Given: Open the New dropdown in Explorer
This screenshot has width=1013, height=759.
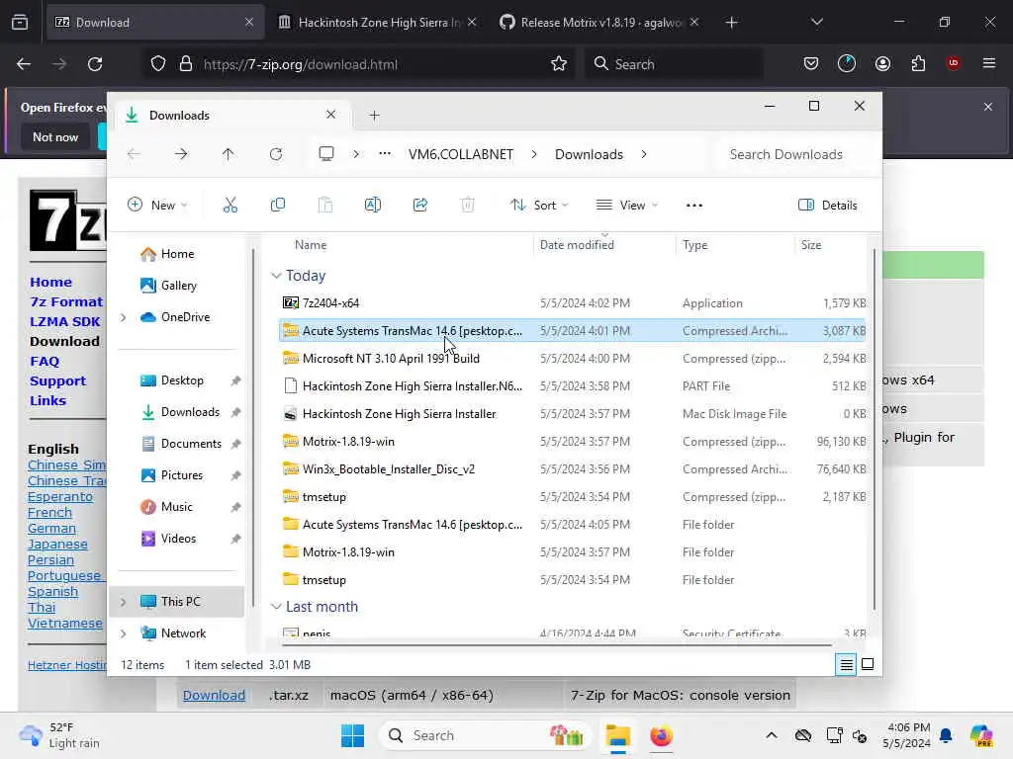Looking at the screenshot, I should point(157,206).
